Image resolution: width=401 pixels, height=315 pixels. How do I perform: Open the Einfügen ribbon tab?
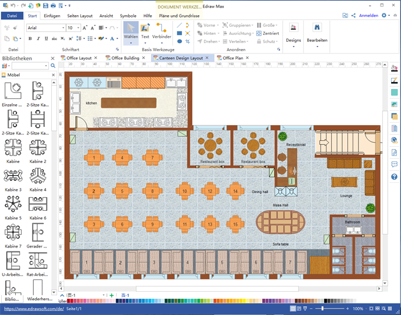point(52,16)
